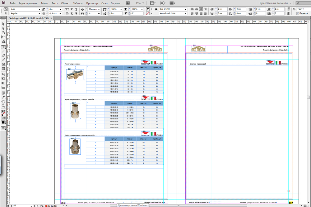Click the Underline icon
311x207 pixels.
(76, 9)
